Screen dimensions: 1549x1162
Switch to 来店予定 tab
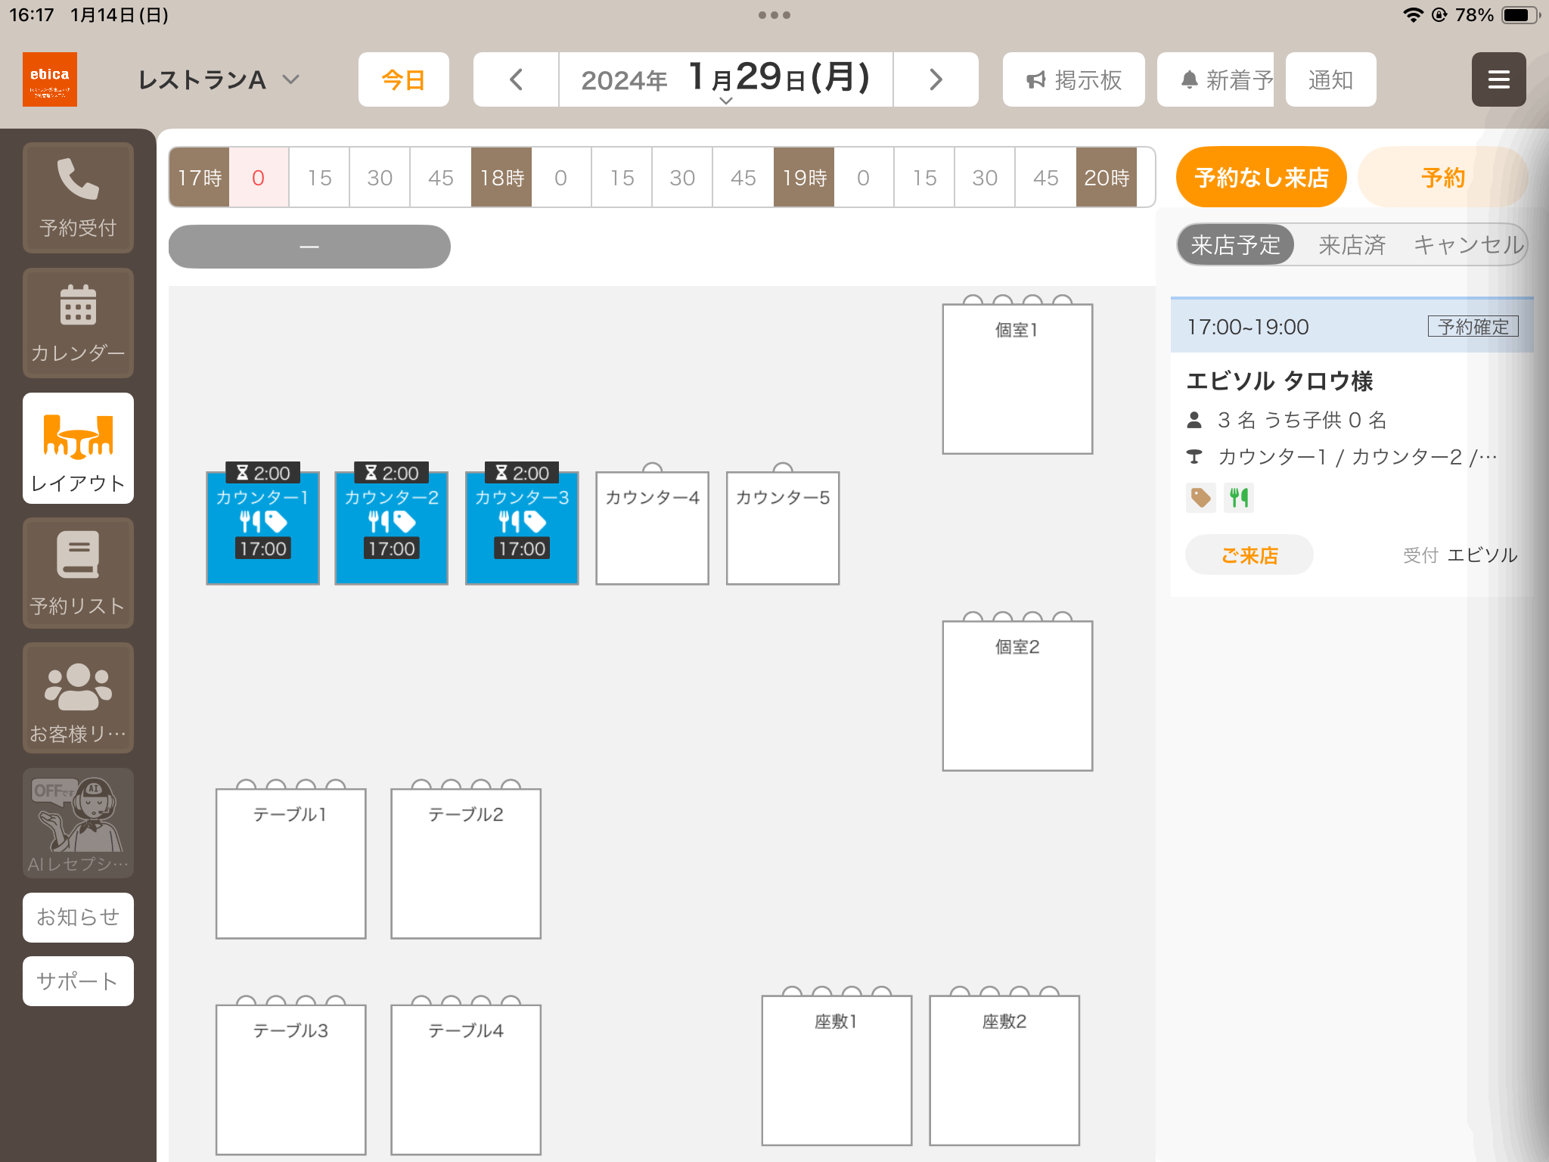point(1236,244)
